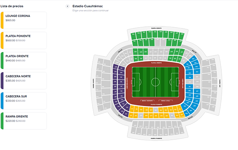The height and width of the screenshot is (150, 238).
Task: Pick yellow section 107 in Platea Poniente
Action: click(151, 110)
